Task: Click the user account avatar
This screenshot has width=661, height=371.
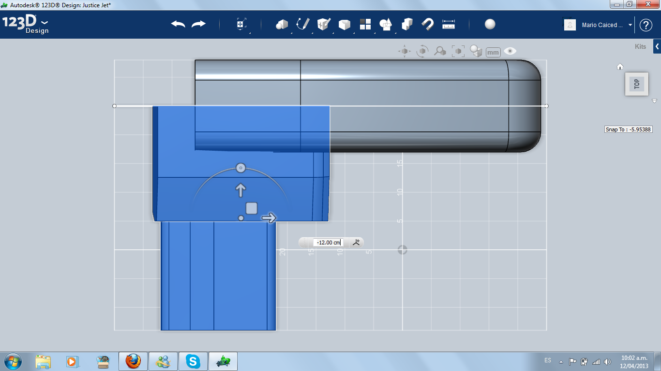Action: [570, 25]
